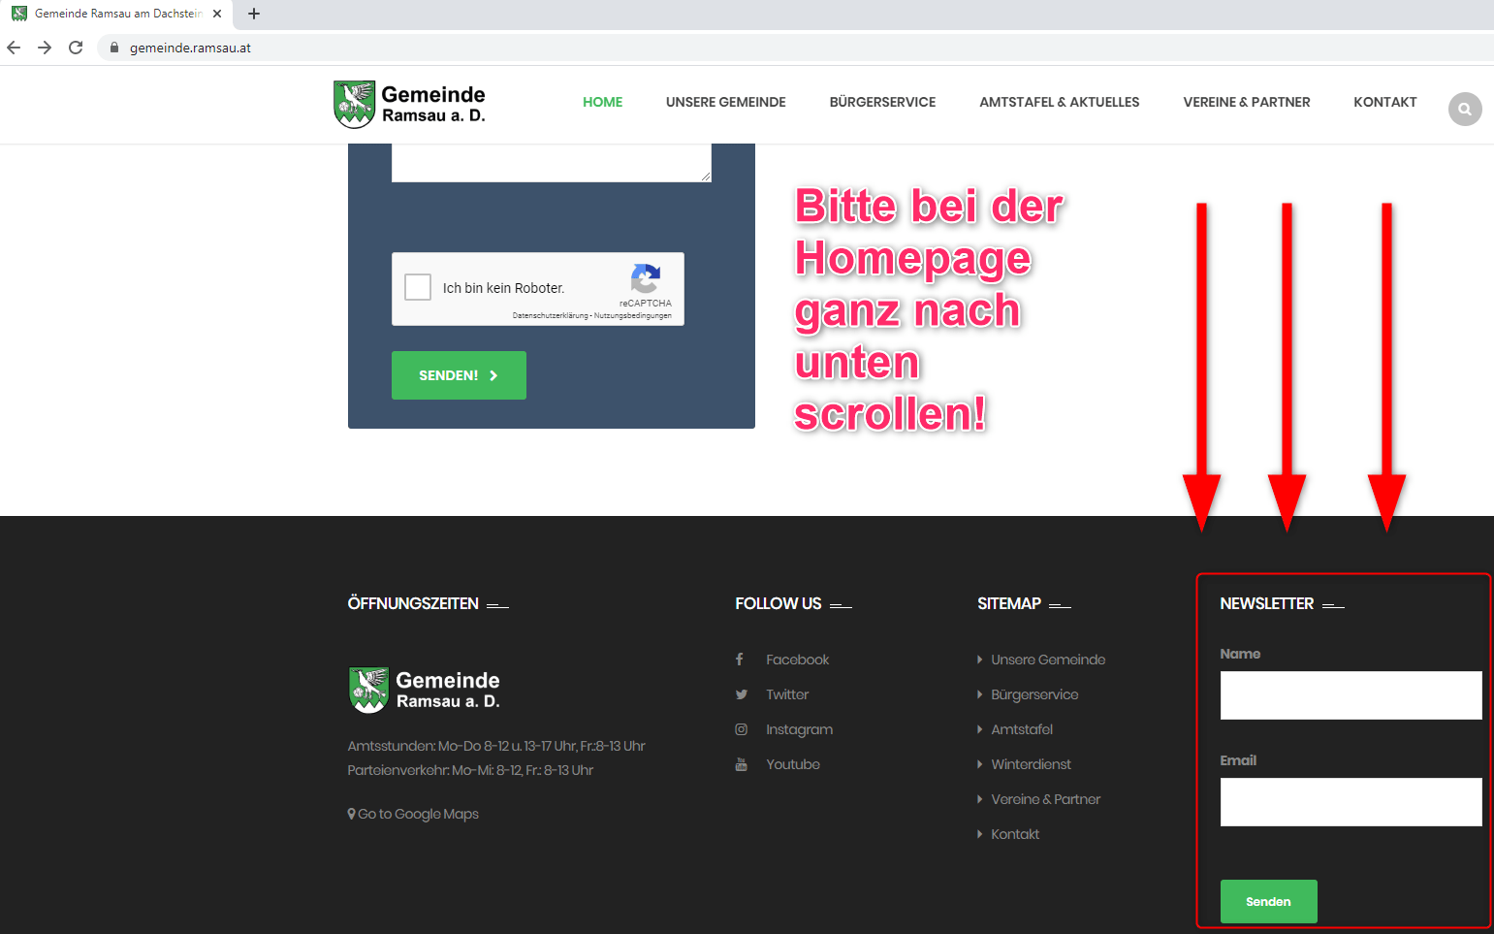Open the BÜRGERSERVICE menu
Image resolution: width=1494 pixels, height=934 pixels.
coord(882,102)
